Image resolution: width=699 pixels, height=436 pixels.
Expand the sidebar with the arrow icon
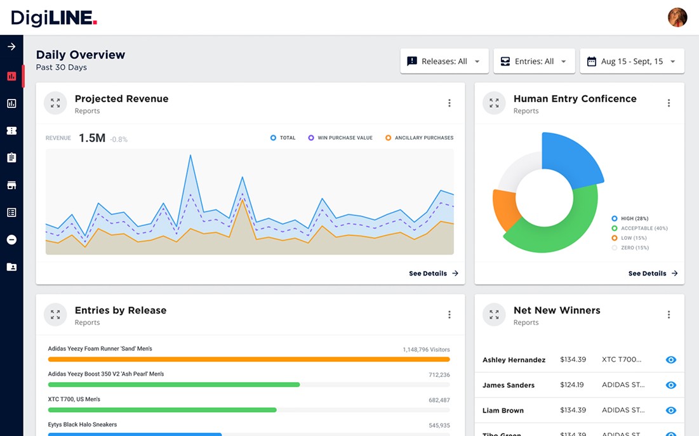tap(11, 47)
